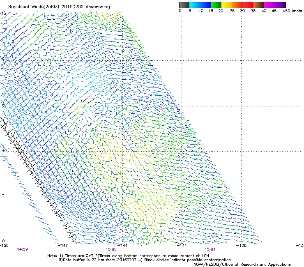Click the legend tick label '10'
304x267 pixels.
201,11
